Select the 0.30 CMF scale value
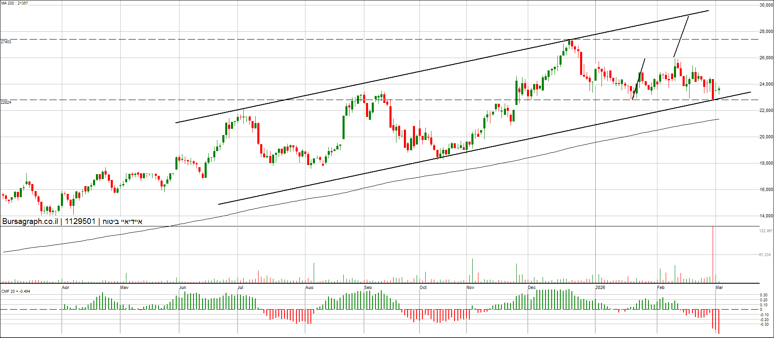This screenshot has width=774, height=338. coord(764,295)
